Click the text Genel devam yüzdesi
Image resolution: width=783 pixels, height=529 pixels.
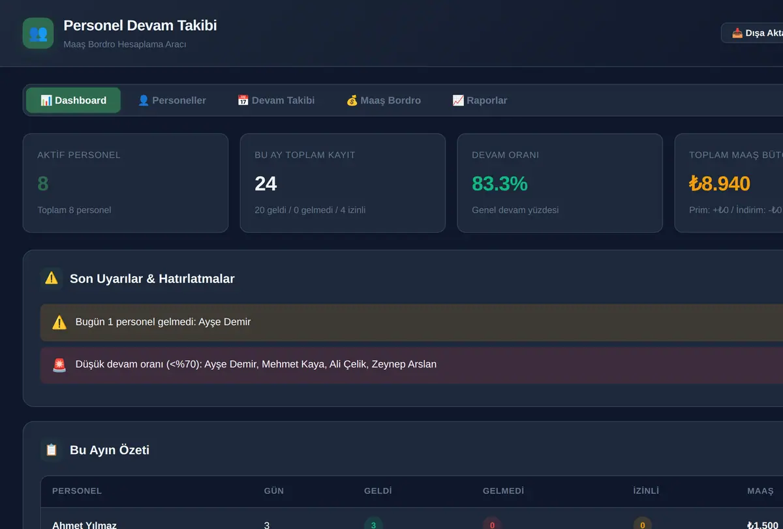[515, 210]
